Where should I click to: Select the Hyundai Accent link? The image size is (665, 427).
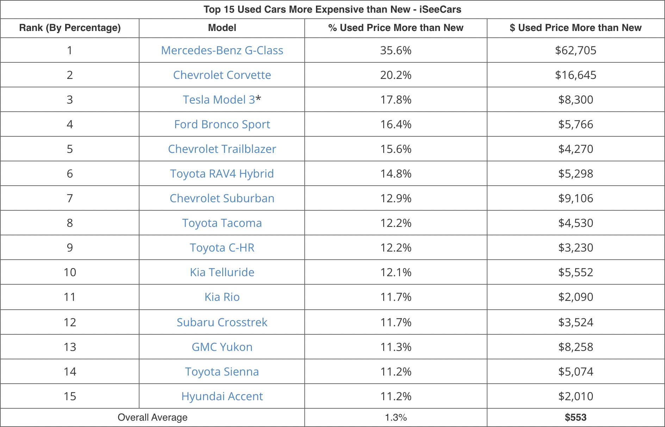pos(222,396)
